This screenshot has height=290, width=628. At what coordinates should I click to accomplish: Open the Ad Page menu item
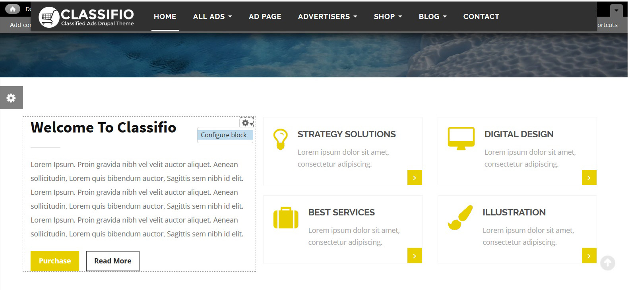point(265,17)
